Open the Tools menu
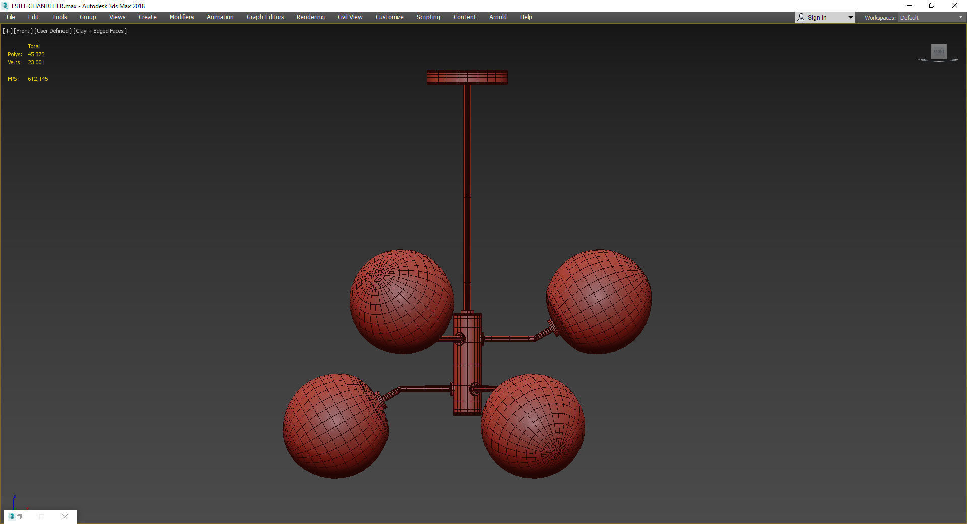This screenshot has width=967, height=524. 59,17
